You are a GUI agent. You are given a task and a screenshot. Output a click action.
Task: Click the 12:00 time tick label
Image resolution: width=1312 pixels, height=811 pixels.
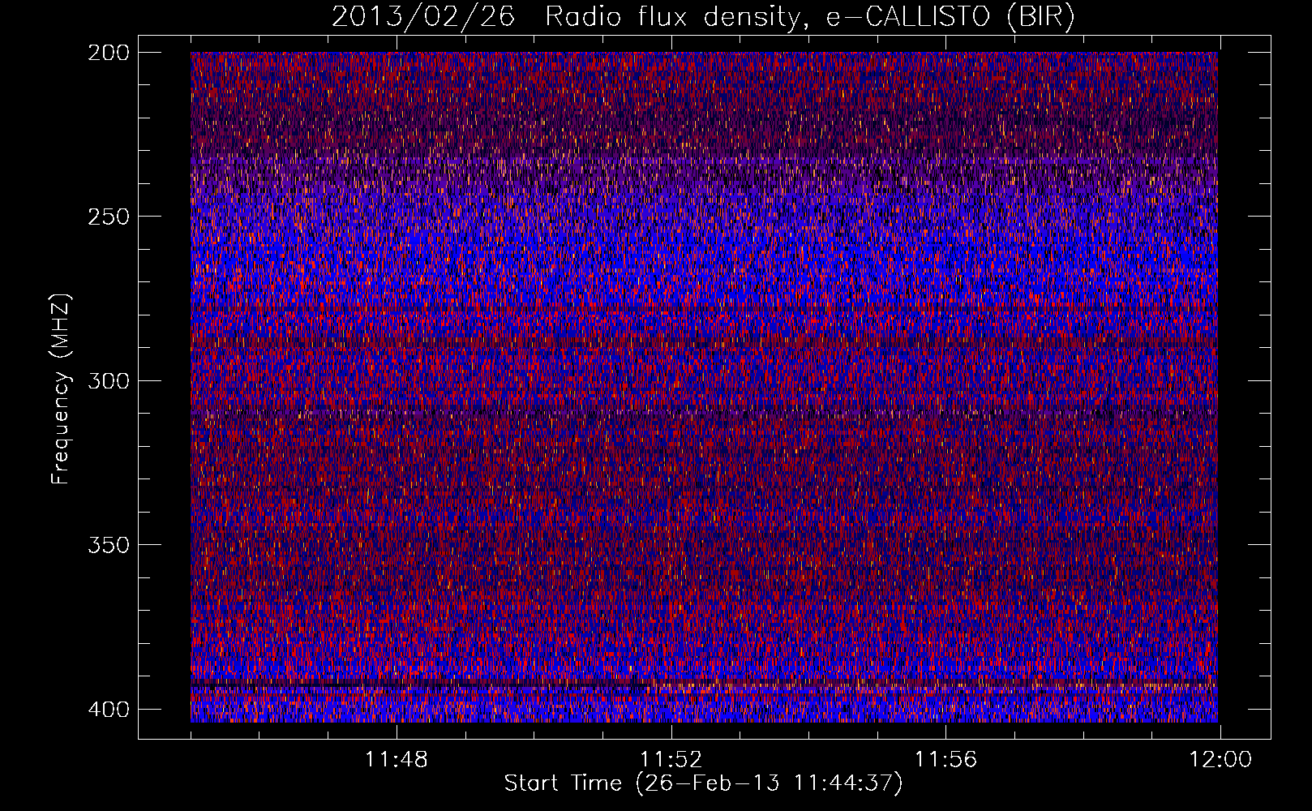coord(1220,760)
